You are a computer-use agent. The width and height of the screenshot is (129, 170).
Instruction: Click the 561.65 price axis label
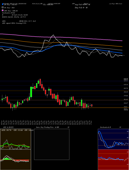coord(126,99)
